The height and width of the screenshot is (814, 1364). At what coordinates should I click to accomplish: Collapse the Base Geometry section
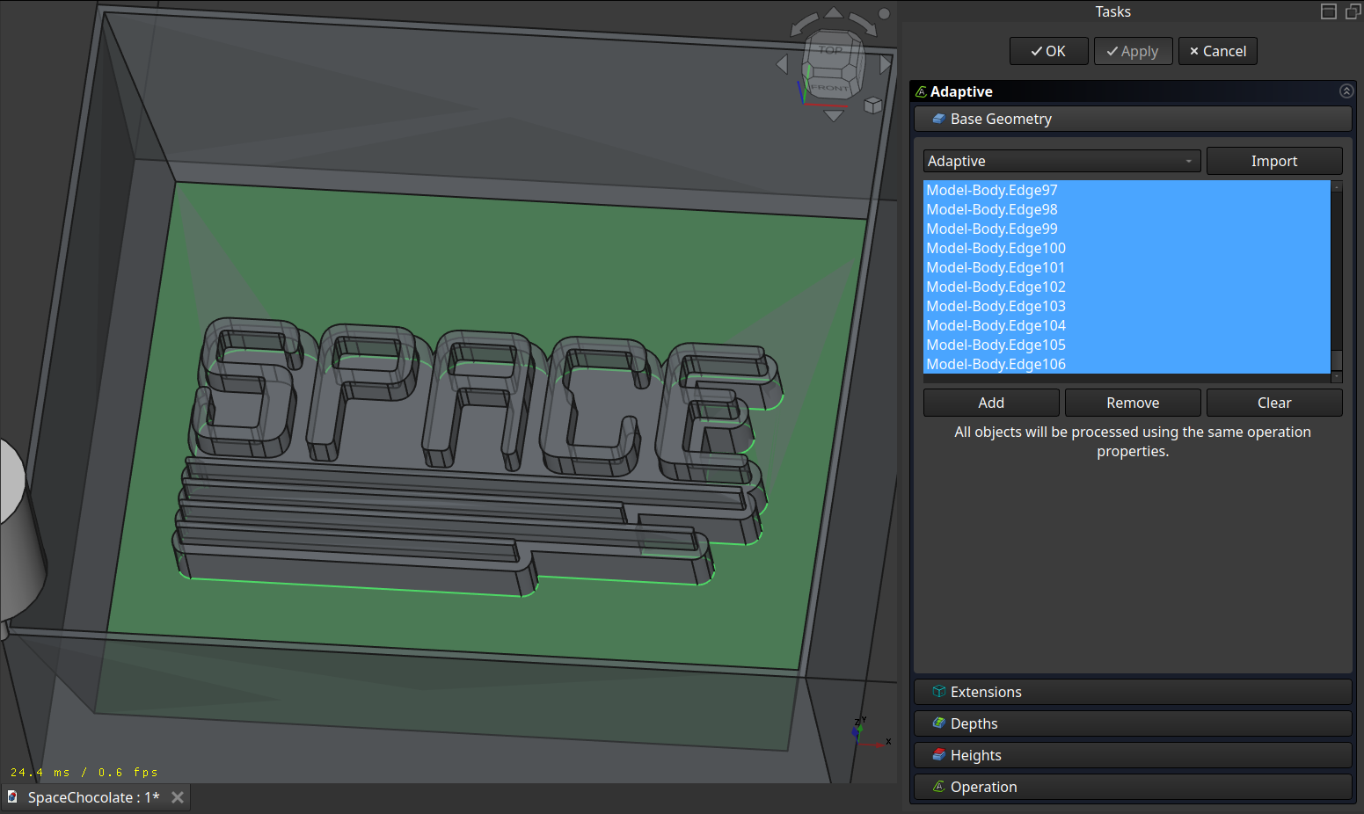1133,119
